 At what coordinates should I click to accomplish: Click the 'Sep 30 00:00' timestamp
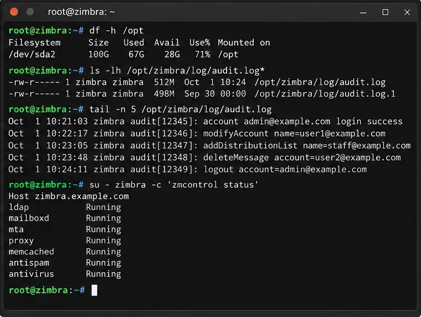click(x=215, y=94)
